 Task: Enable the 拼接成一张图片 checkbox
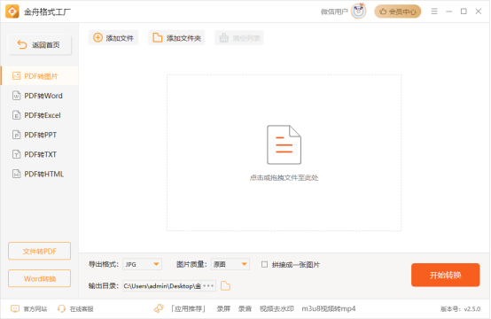pyautogui.click(x=265, y=265)
